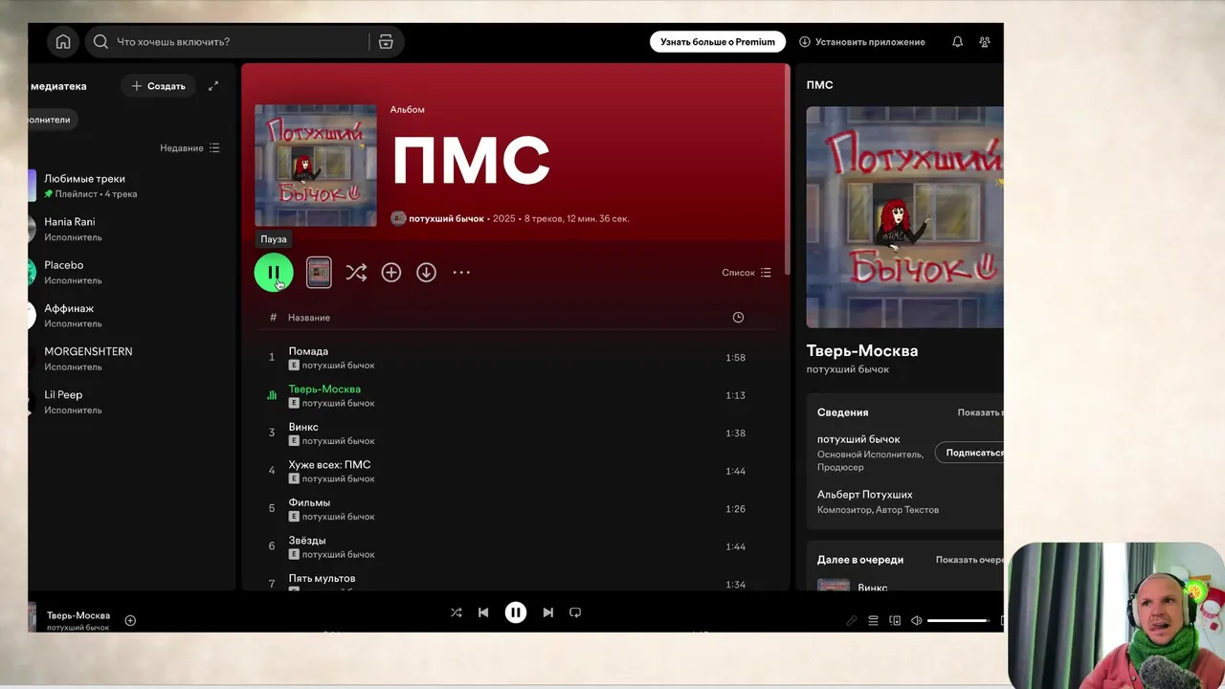Open connect to a device icon
This screenshot has width=1225, height=689.
click(x=895, y=621)
